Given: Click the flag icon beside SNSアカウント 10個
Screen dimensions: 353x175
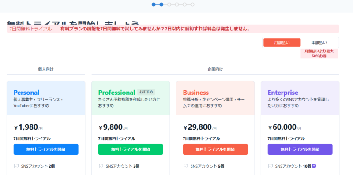Looking at the screenshot, I should pos(270,166).
